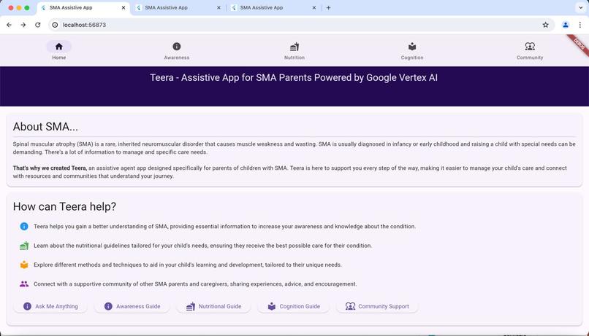Viewport: 589px width, 336px height.
Task: Click the blue info icon beside awareness text
Action: pos(24,226)
